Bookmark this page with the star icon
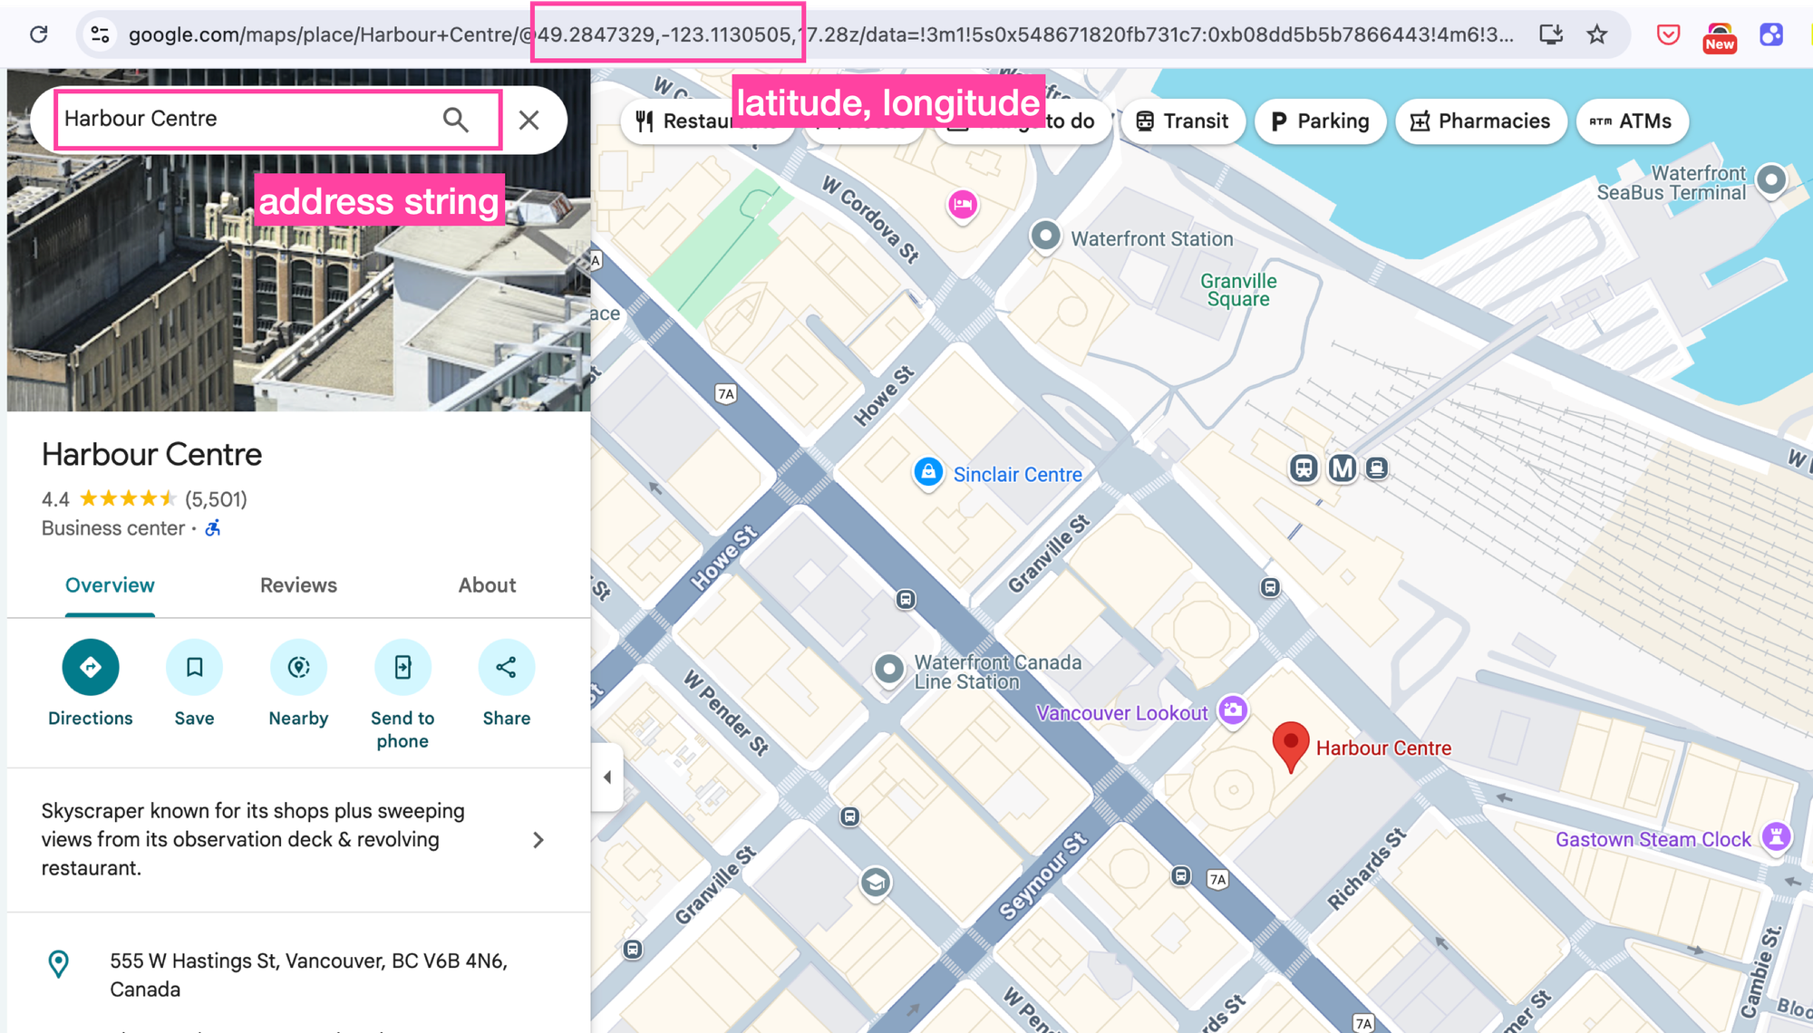Viewport: 1813px width, 1033px height. point(1597,34)
